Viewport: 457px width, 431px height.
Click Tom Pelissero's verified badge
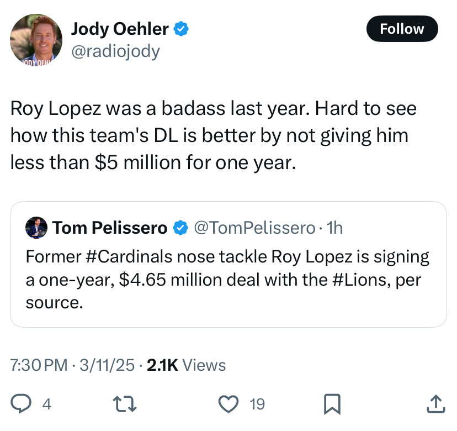click(179, 227)
